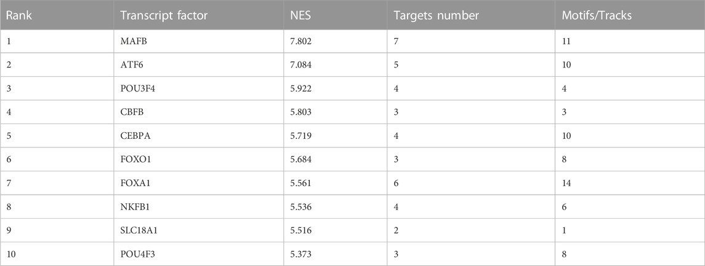Screen dimensions: 705x266
Task: Select the POU3F4 cell
Action: [x=199, y=88]
